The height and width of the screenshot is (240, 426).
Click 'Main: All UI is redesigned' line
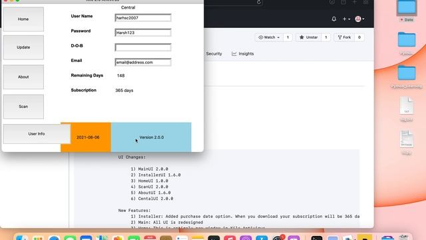click(x=166, y=223)
